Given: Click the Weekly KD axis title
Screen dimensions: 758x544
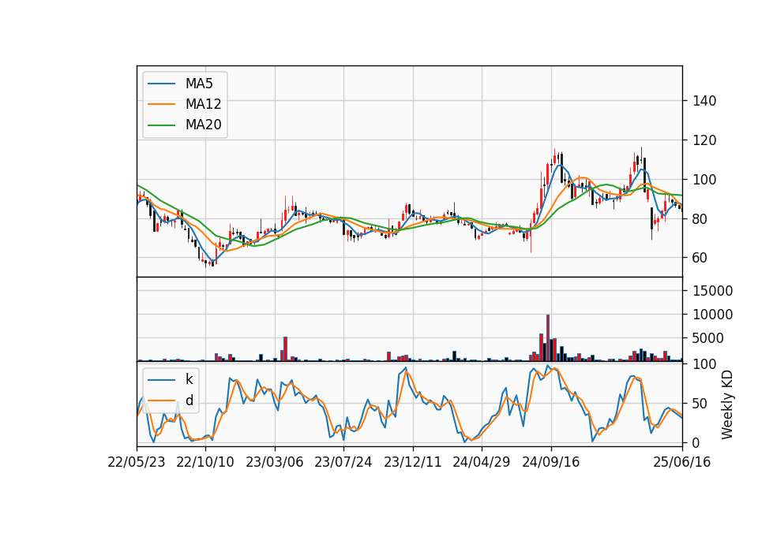Looking at the screenshot, I should (x=727, y=404).
